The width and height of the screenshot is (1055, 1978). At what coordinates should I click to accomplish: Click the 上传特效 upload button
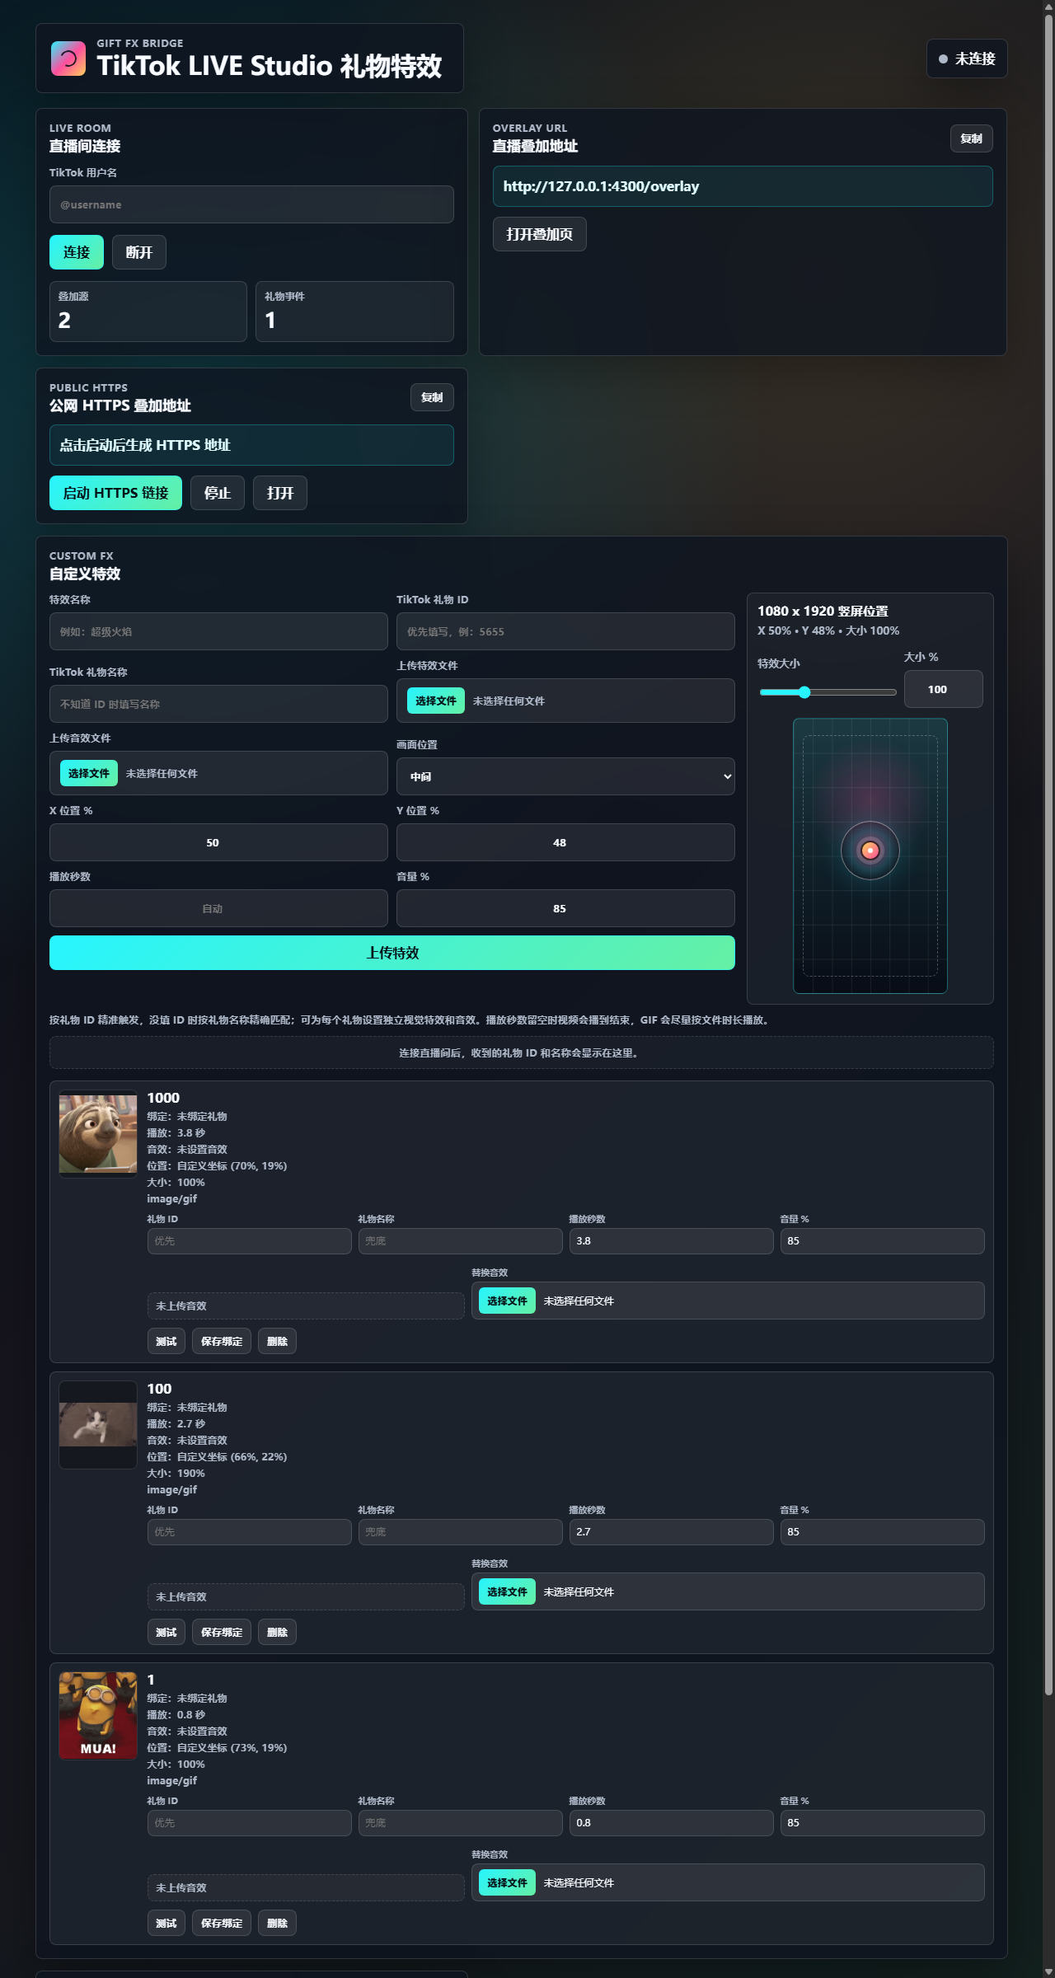click(392, 953)
